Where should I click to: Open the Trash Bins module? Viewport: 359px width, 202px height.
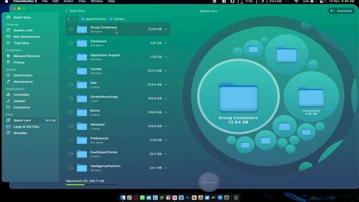21,43
